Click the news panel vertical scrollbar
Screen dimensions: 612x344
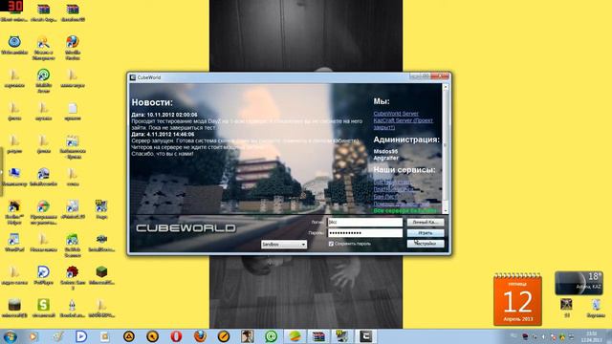click(445, 148)
